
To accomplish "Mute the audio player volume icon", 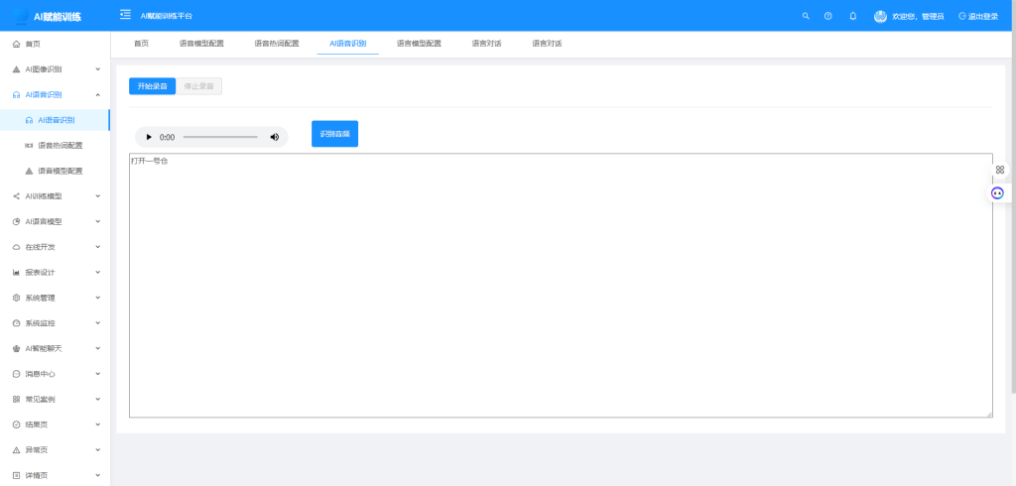I will [275, 137].
